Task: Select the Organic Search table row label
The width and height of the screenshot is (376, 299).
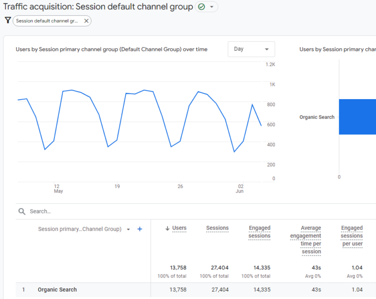Action: pyautogui.click(x=57, y=290)
